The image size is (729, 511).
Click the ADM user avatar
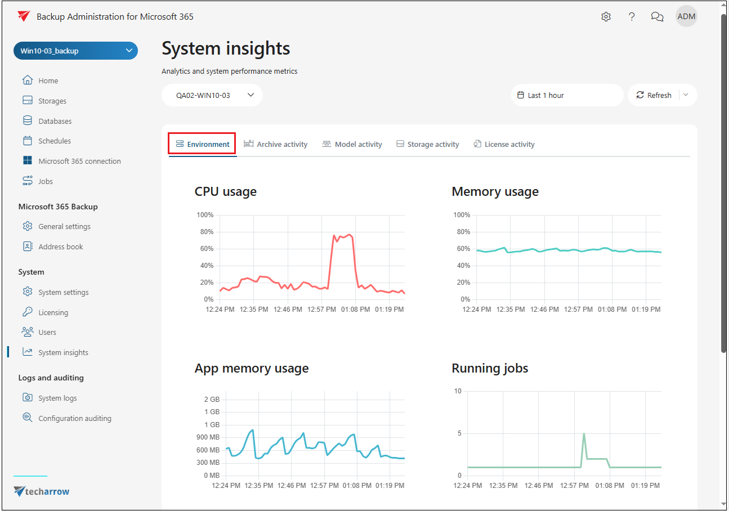click(x=686, y=16)
